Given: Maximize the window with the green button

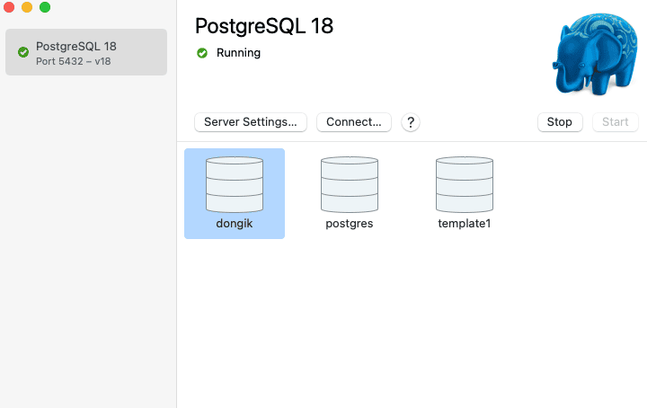Looking at the screenshot, I should (45, 7).
